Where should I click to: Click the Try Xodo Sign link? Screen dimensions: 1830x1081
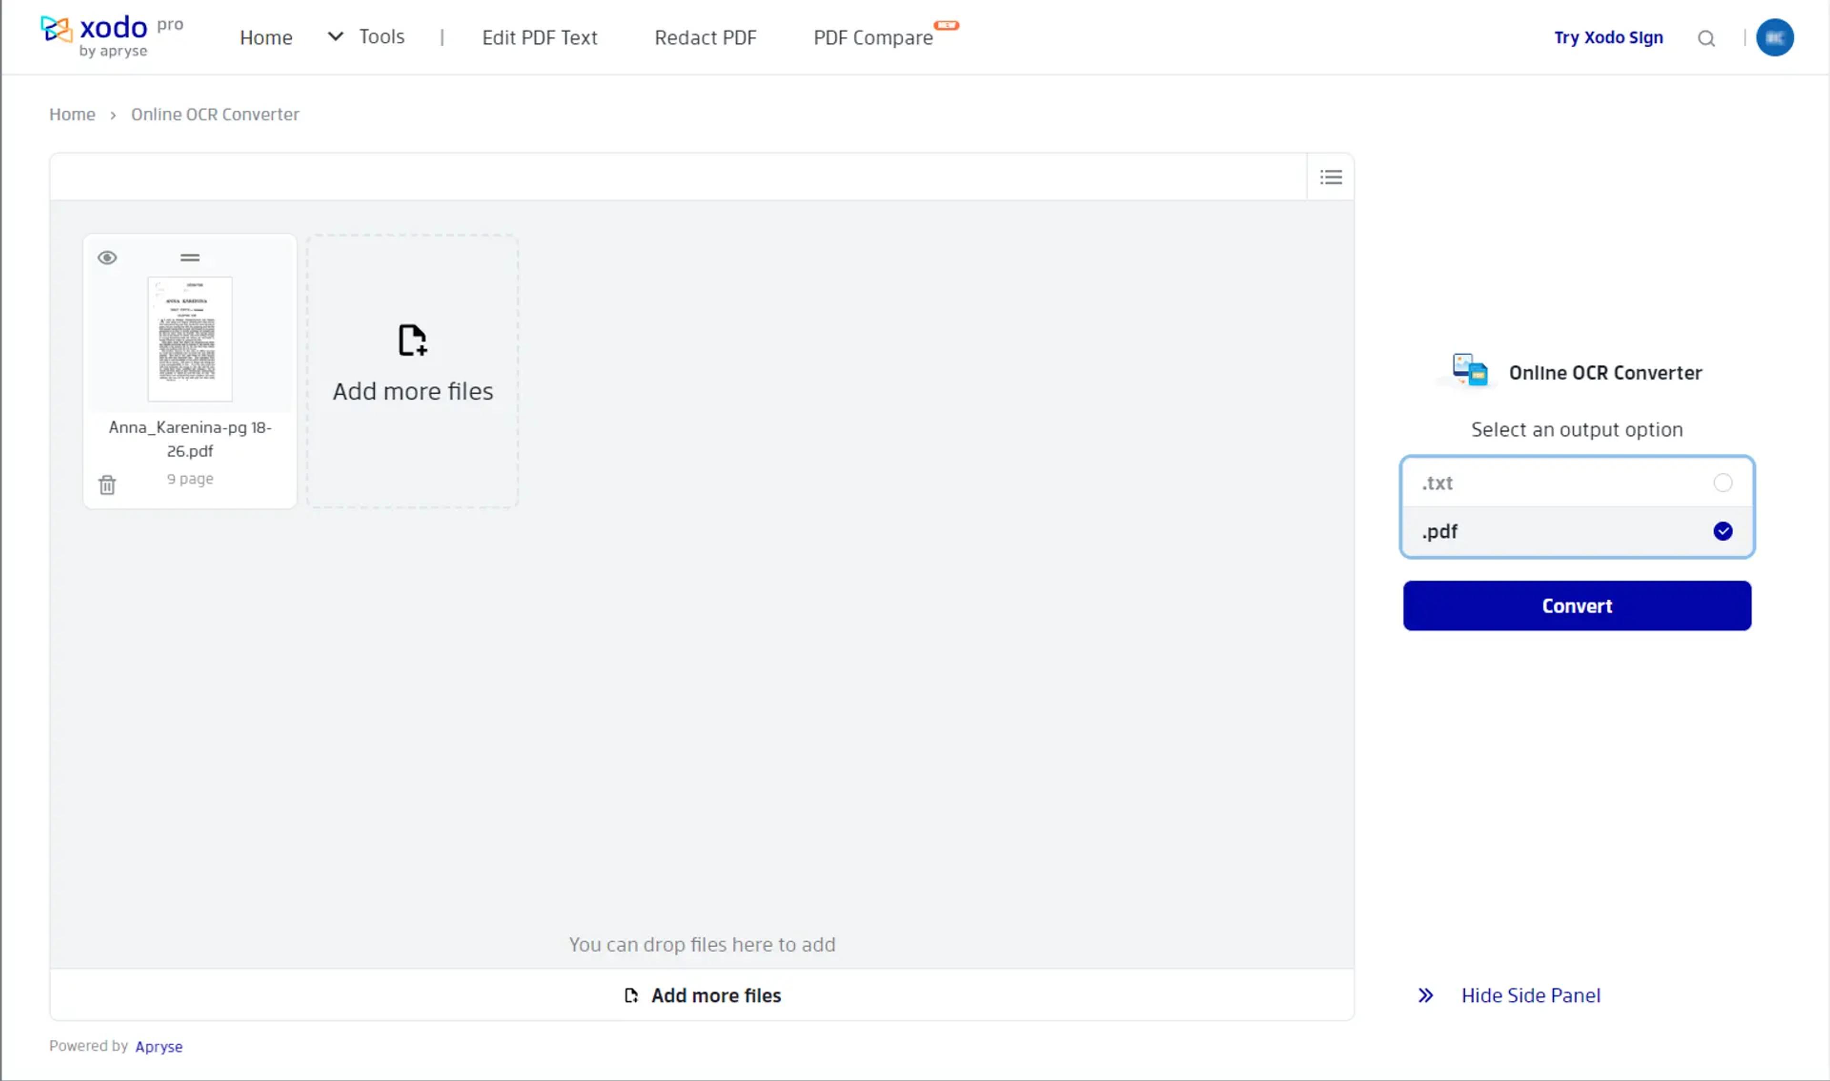(1608, 38)
